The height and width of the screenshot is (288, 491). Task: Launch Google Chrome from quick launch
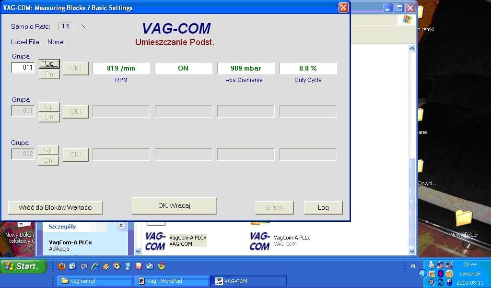pos(161,266)
